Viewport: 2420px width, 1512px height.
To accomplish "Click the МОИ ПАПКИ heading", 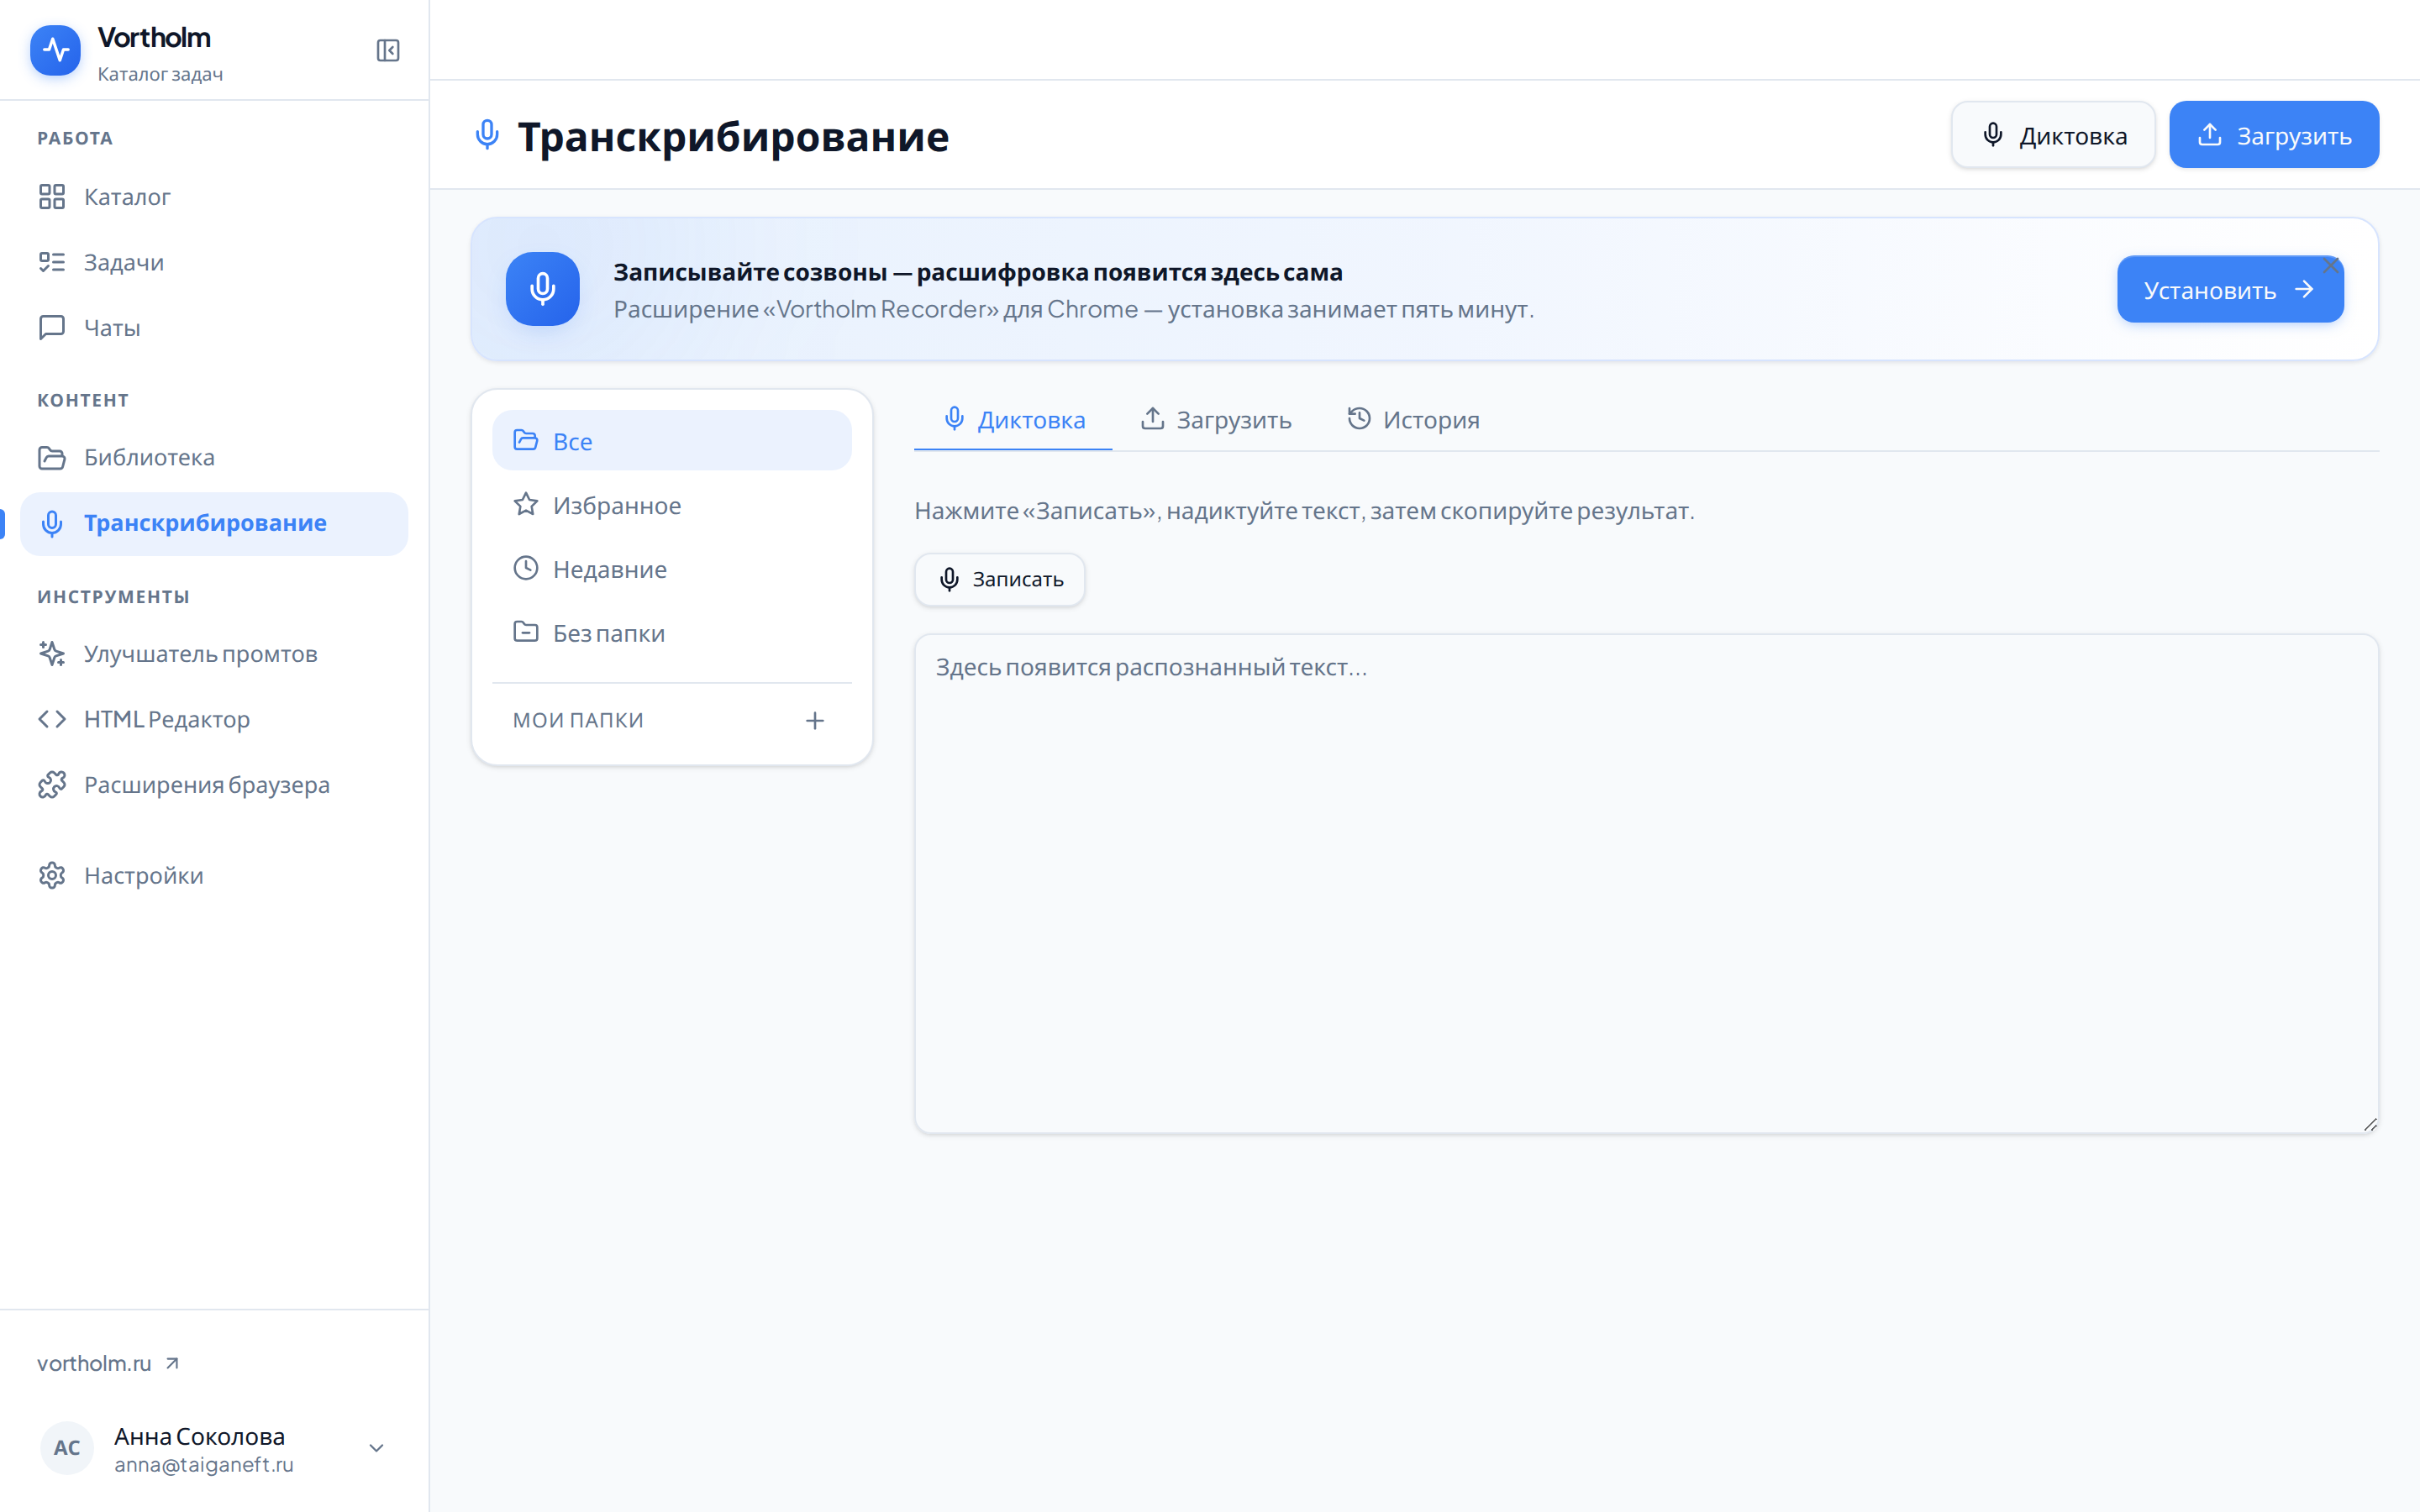I will [578, 720].
